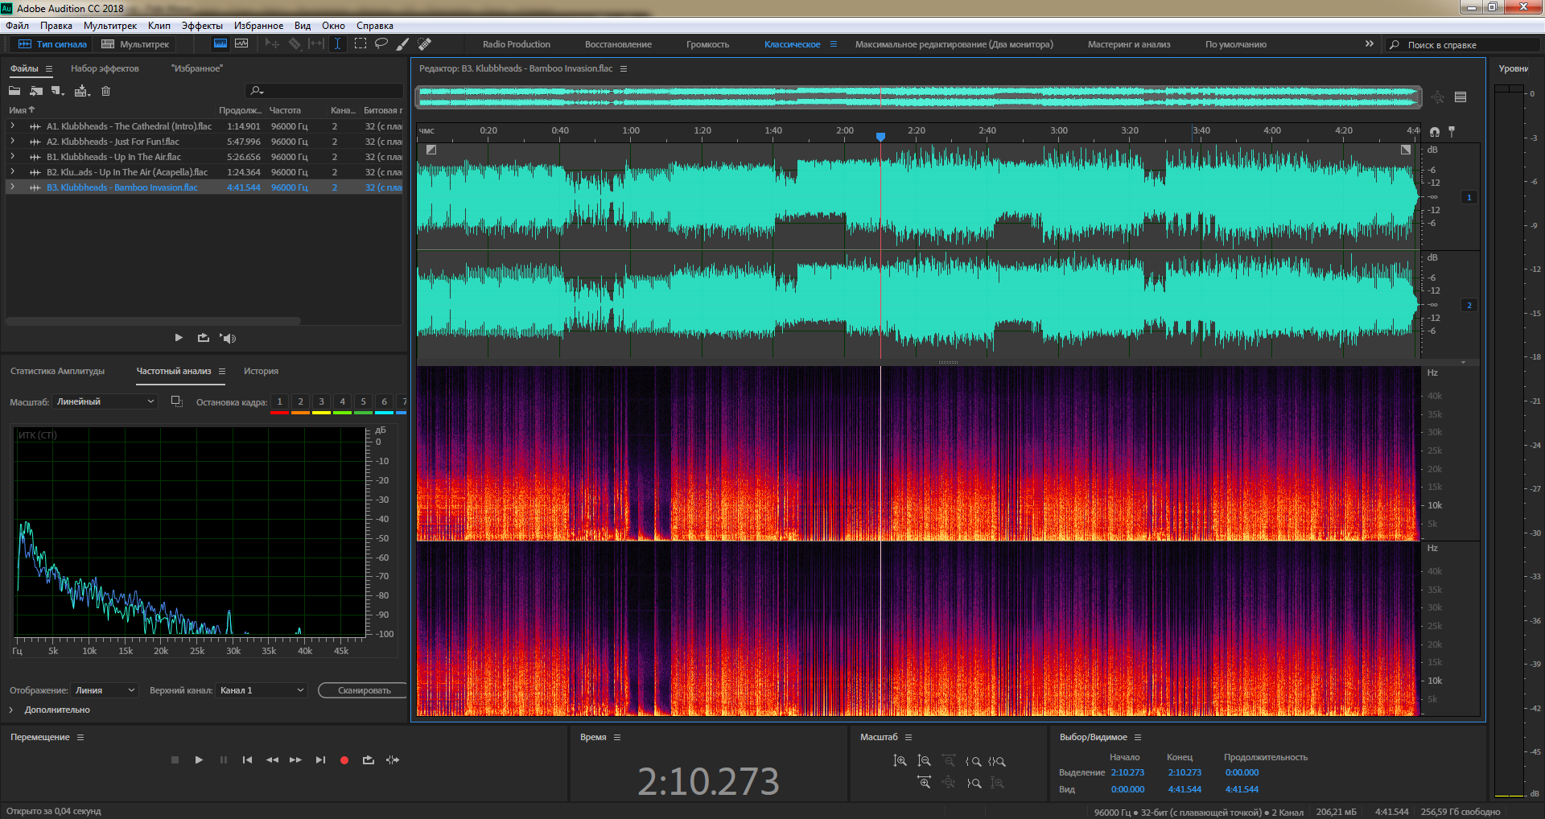Select the Time Selection (I-beam) tool
The width and height of the screenshot is (1545, 819).
click(338, 44)
